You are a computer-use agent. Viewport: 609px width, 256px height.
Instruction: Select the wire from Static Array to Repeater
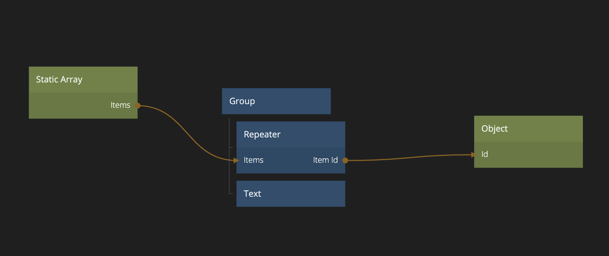tap(187, 133)
